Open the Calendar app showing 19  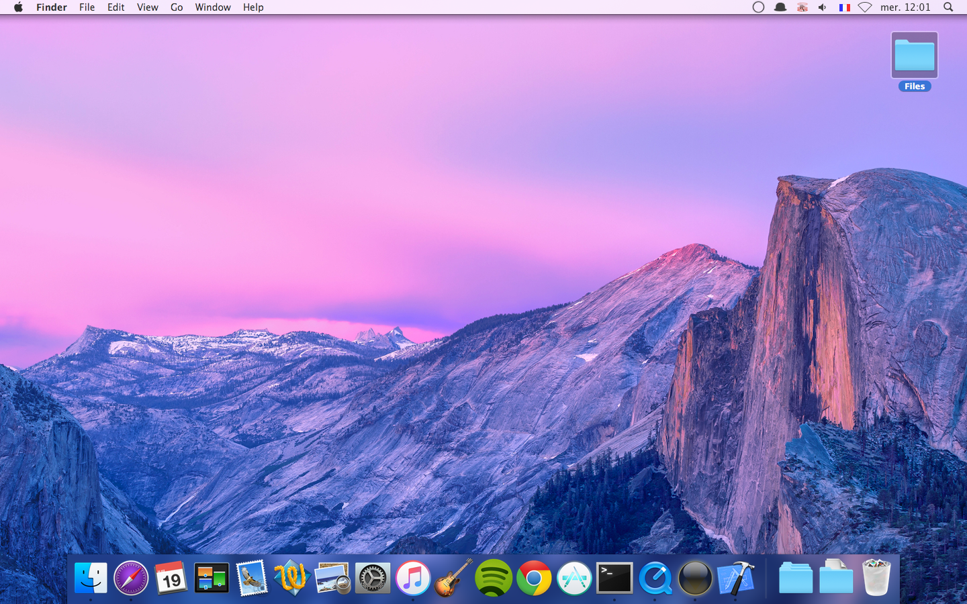pyautogui.click(x=171, y=578)
